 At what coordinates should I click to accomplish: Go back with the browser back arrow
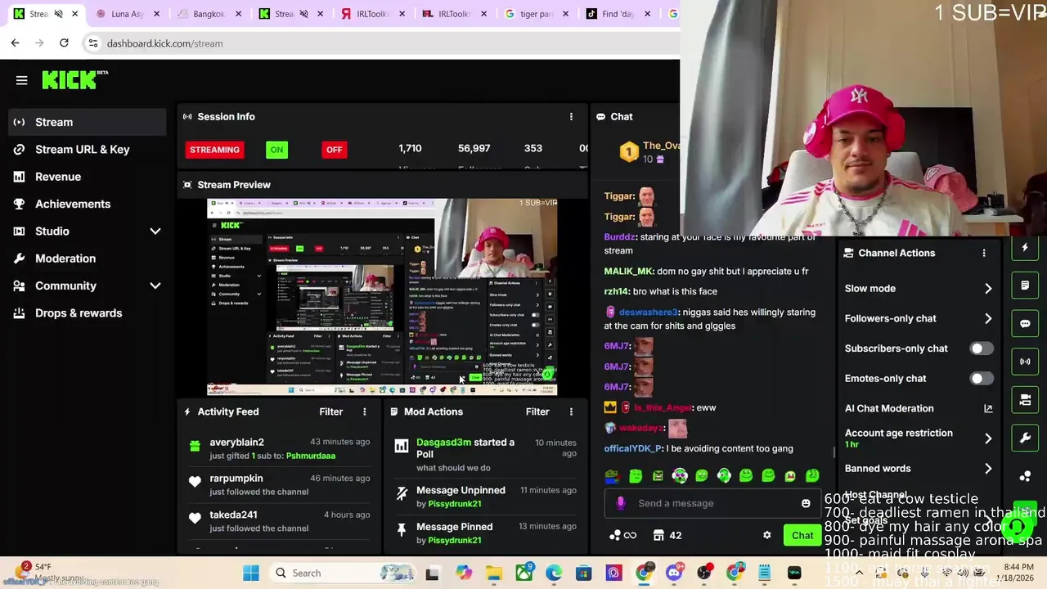(16, 43)
